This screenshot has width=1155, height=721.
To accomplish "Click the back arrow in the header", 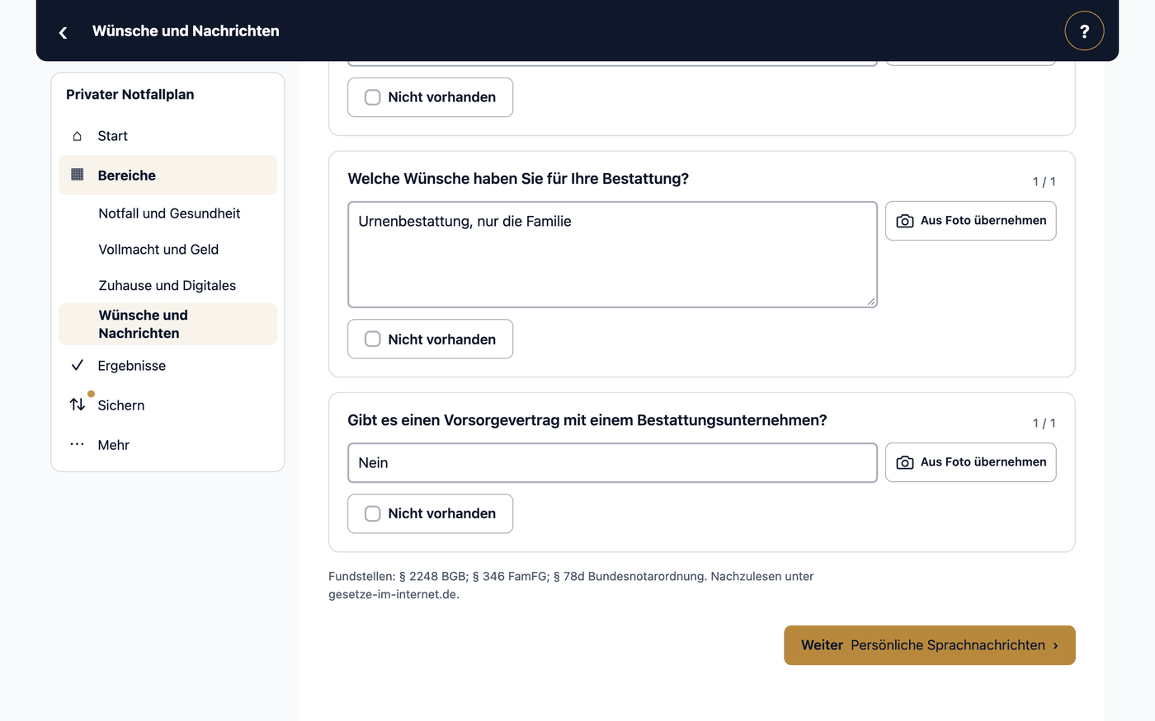I will 63,32.
